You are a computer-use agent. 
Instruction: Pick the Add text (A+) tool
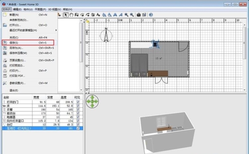click(98, 15)
